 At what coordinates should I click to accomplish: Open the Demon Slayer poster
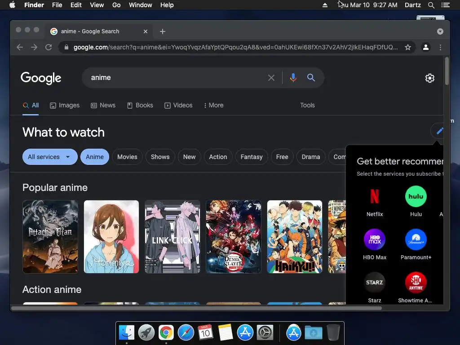point(234,237)
